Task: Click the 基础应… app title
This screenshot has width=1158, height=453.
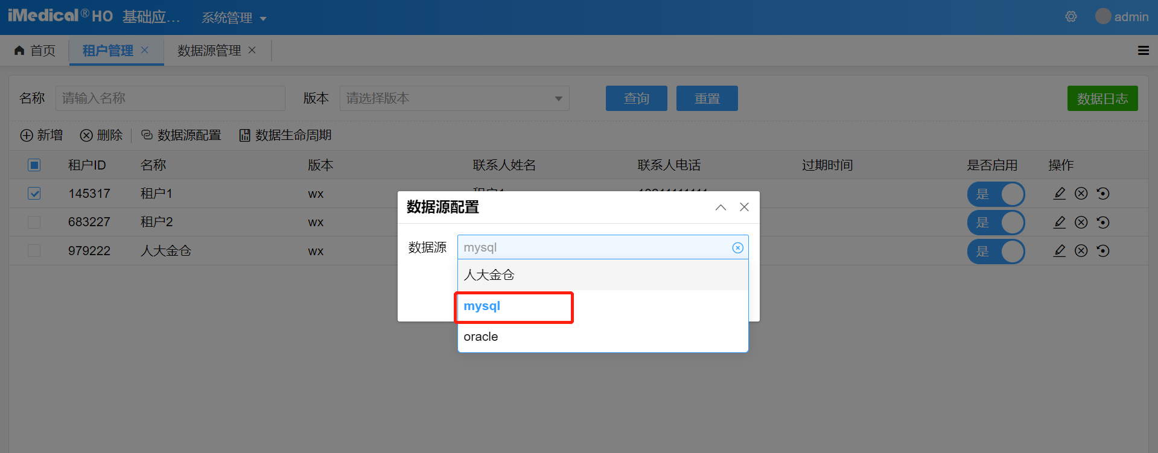Action: coord(151,17)
